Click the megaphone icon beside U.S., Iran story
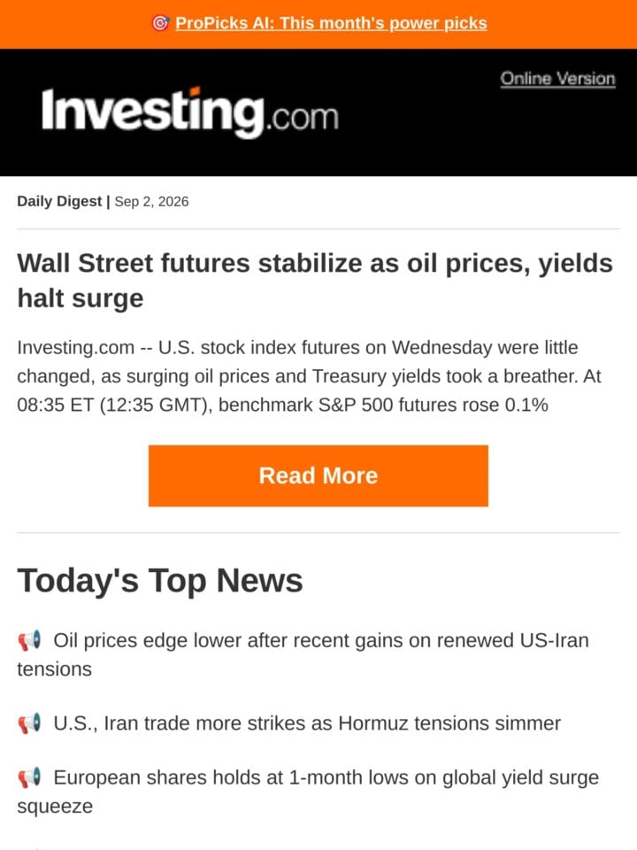637x850 pixels. point(29,723)
